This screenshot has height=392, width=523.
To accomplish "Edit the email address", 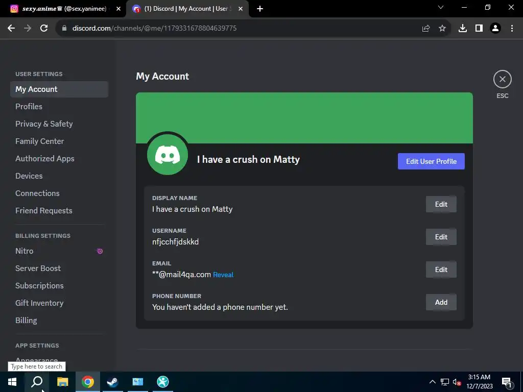I will 441,269.
